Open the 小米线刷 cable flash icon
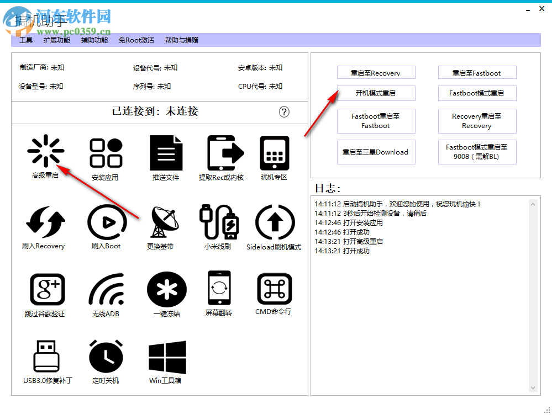The height and width of the screenshot is (415, 552). click(219, 221)
